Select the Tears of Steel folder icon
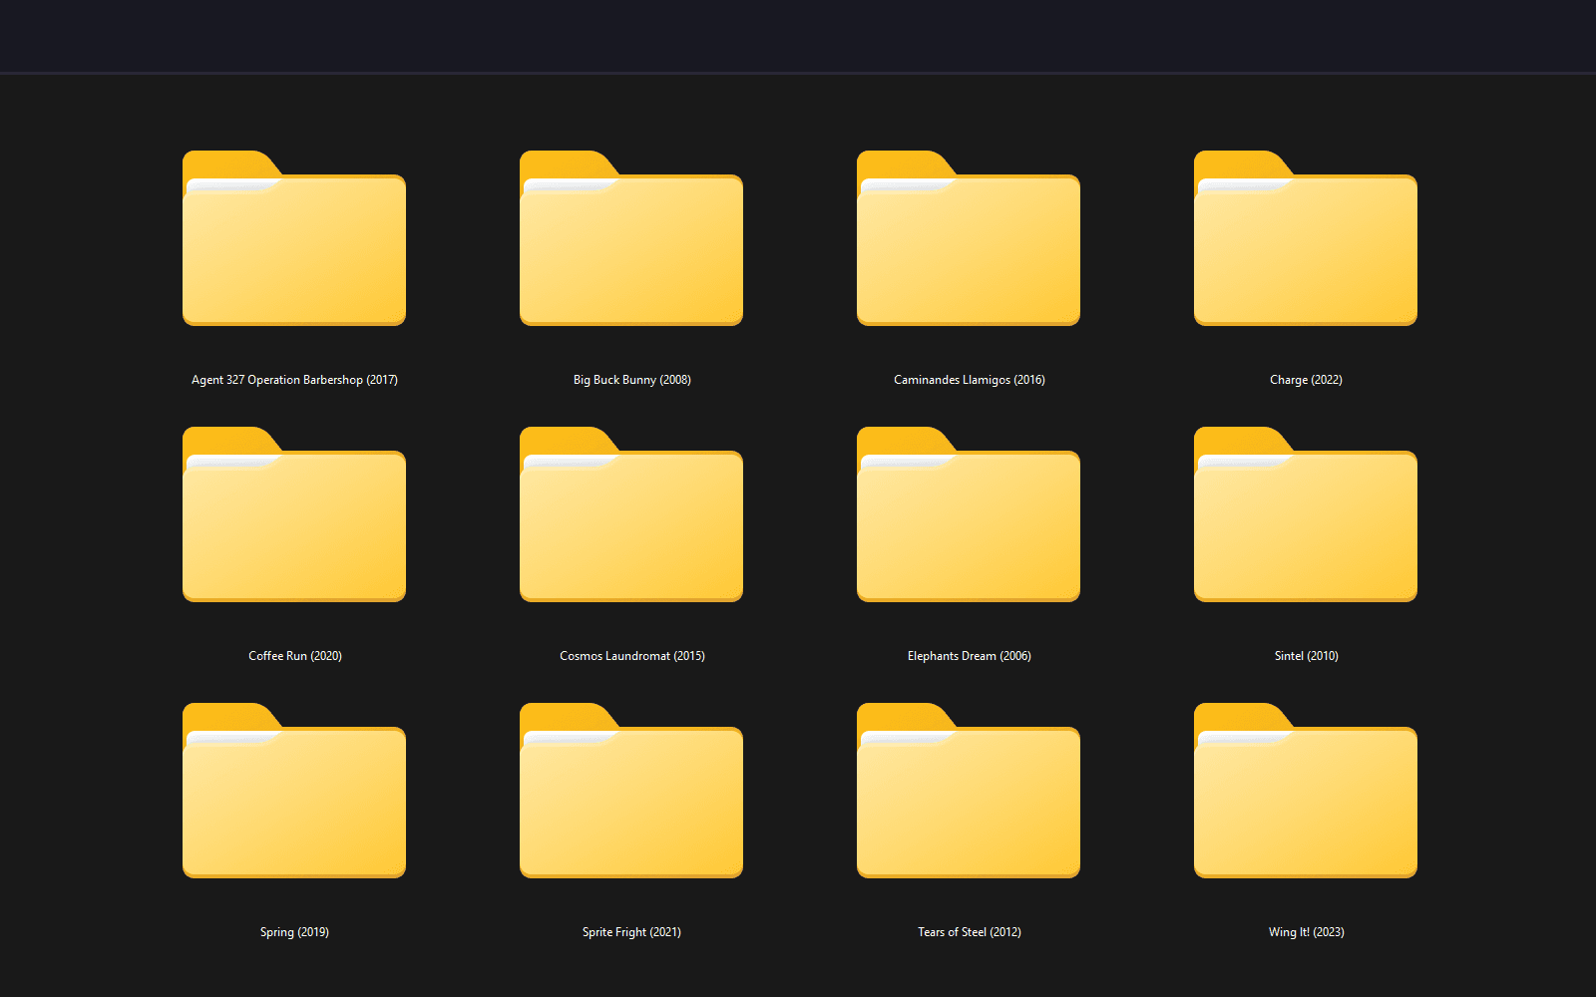Screen dimensions: 1596x997 coord(969,791)
